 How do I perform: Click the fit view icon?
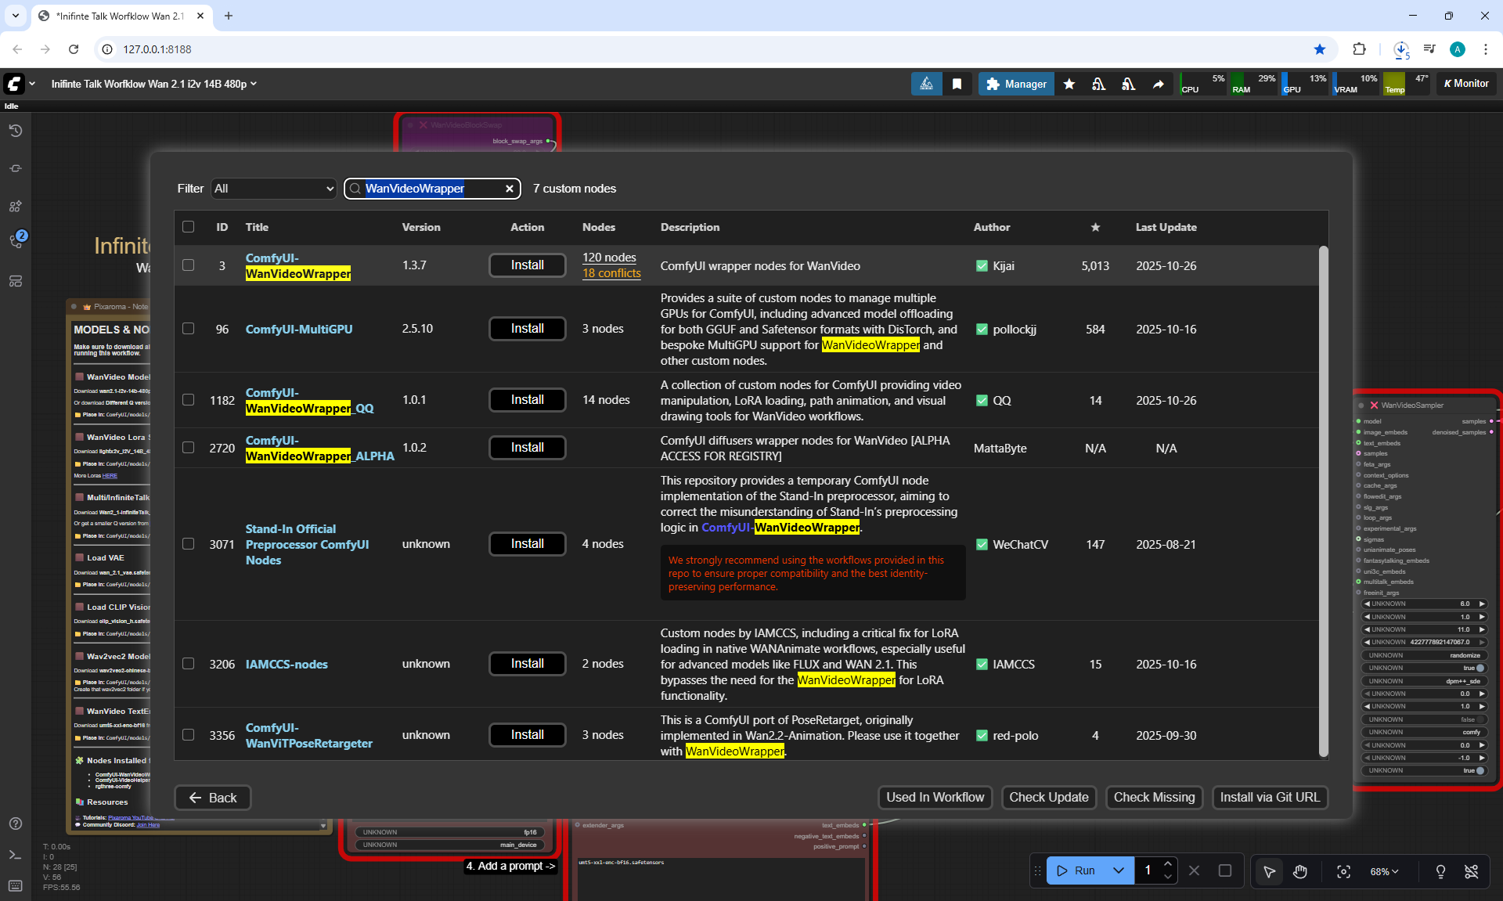coord(1343,871)
